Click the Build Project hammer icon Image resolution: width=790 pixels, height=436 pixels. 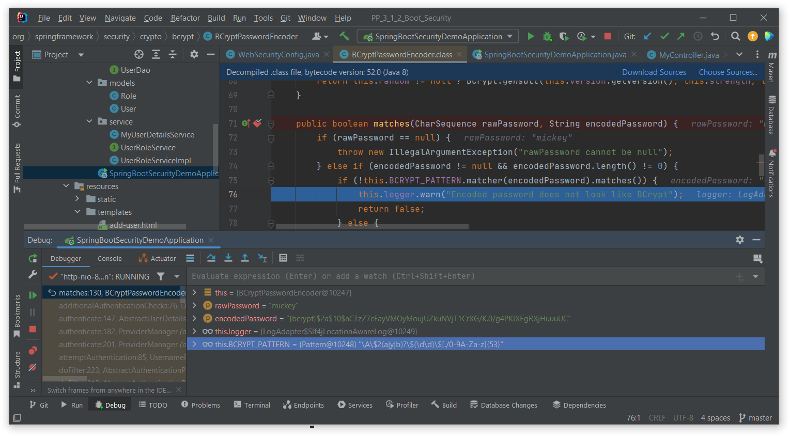click(344, 36)
